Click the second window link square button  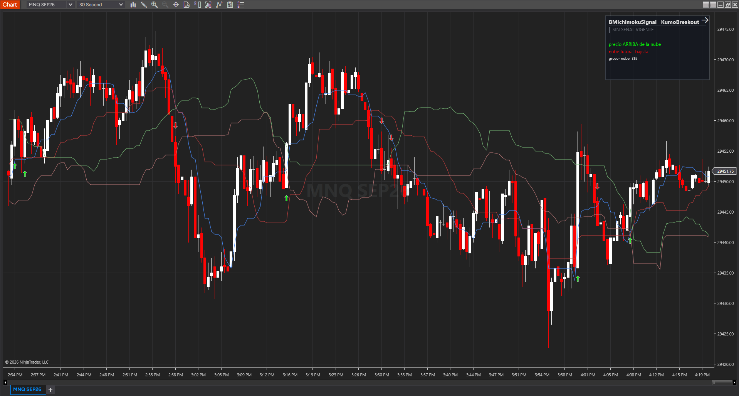click(713, 5)
